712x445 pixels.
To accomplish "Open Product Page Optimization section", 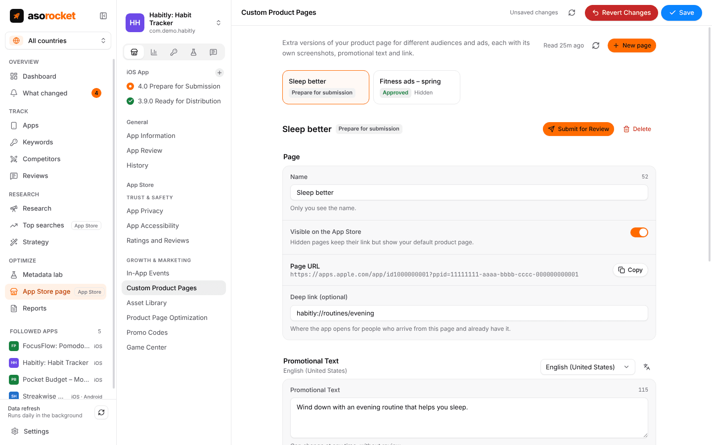I will pyautogui.click(x=174, y=318).
